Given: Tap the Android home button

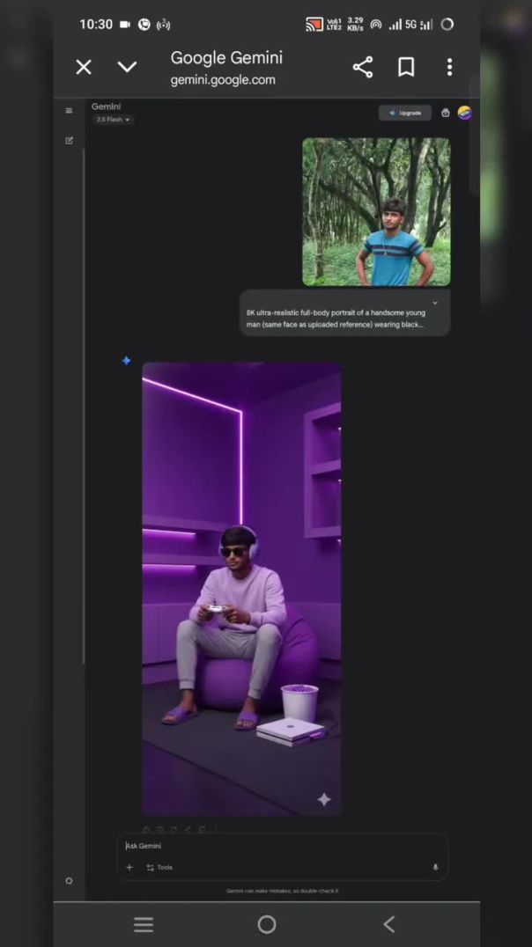Looking at the screenshot, I should (x=267, y=924).
